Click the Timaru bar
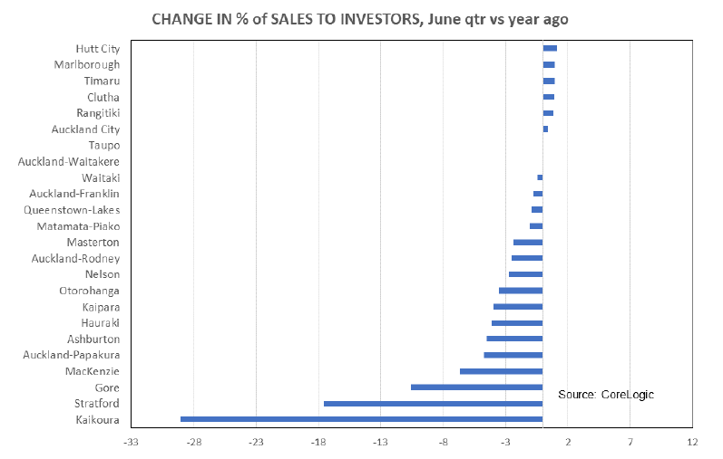Screen dimensions: 723x459 pos(549,81)
